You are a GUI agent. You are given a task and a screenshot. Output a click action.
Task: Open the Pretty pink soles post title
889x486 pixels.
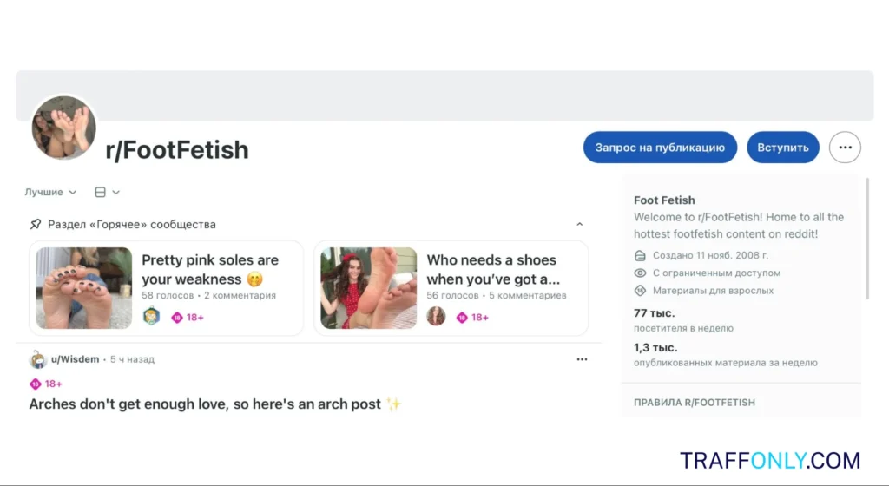click(x=210, y=269)
